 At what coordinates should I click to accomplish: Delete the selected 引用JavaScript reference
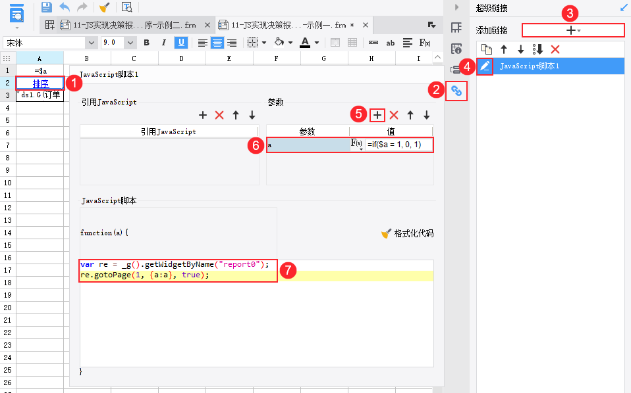219,115
